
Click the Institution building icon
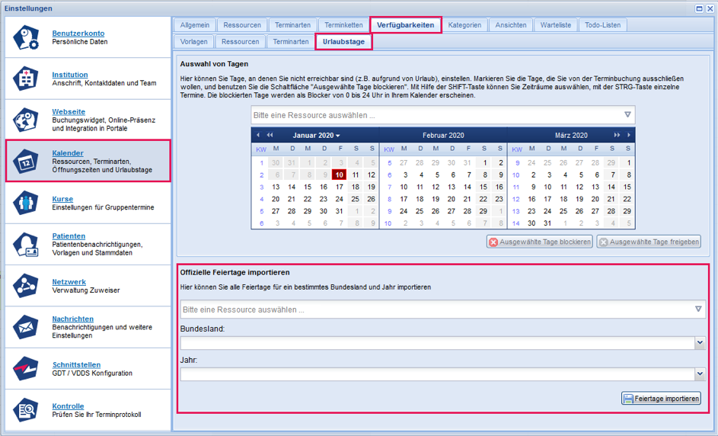pos(27,79)
